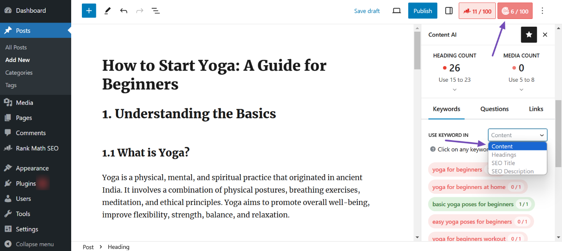Click the blue block inserter plus button
Image resolution: width=562 pixels, height=251 pixels.
[89, 11]
